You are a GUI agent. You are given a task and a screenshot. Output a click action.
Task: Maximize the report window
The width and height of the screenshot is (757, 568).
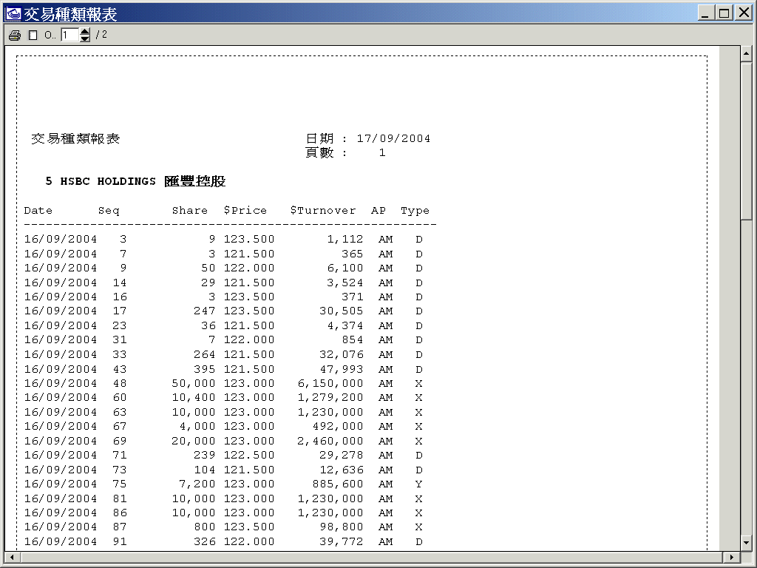point(724,13)
